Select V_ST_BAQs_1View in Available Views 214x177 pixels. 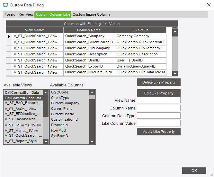tap(23, 109)
